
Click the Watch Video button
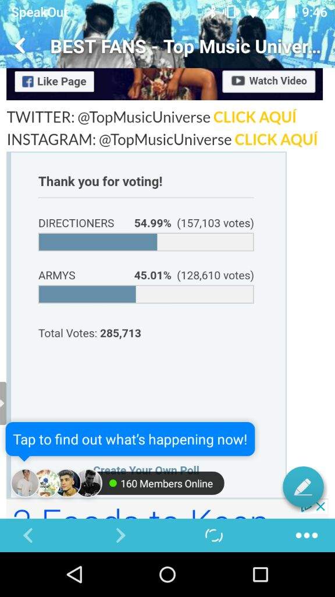(x=269, y=81)
